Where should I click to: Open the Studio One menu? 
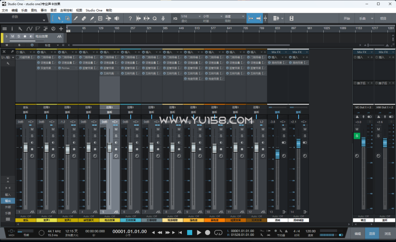coord(94,10)
